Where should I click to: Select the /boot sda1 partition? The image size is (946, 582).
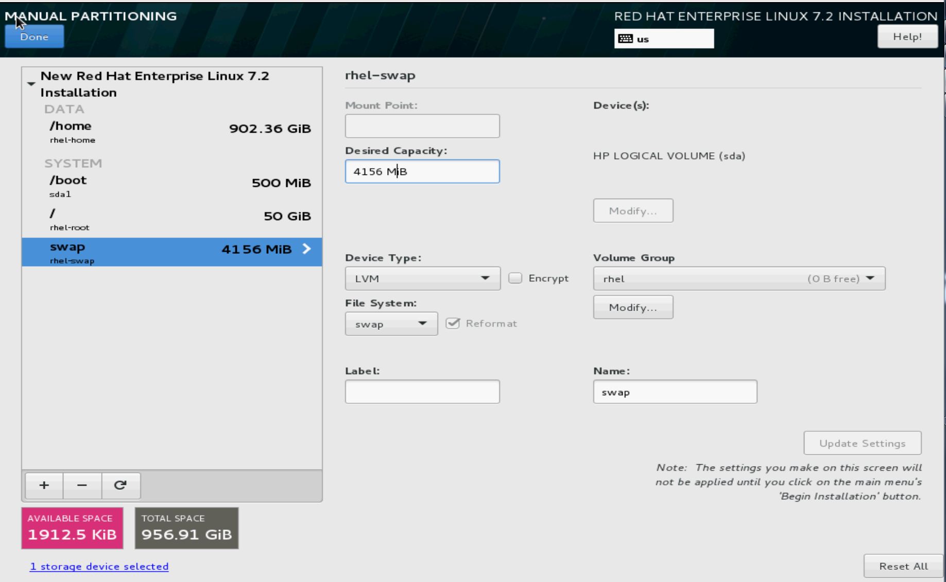[172, 186]
